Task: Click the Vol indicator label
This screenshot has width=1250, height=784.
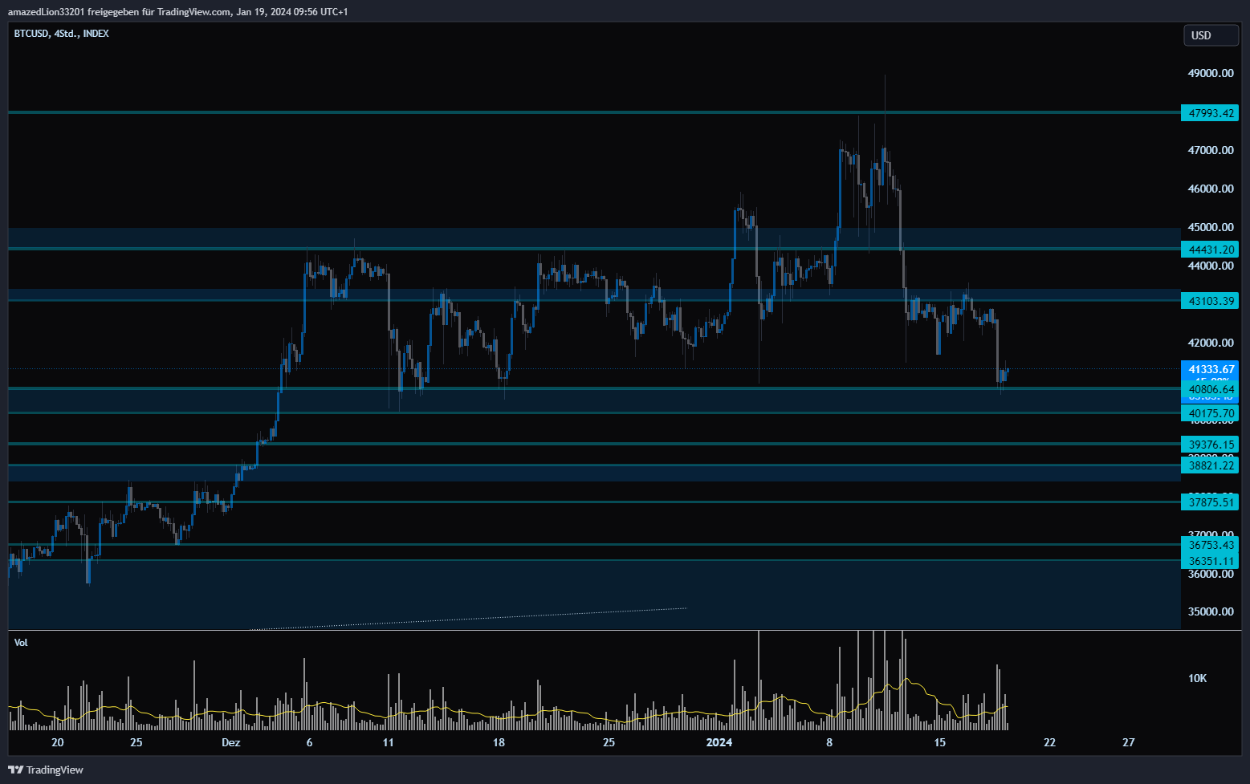Action: click(x=21, y=643)
